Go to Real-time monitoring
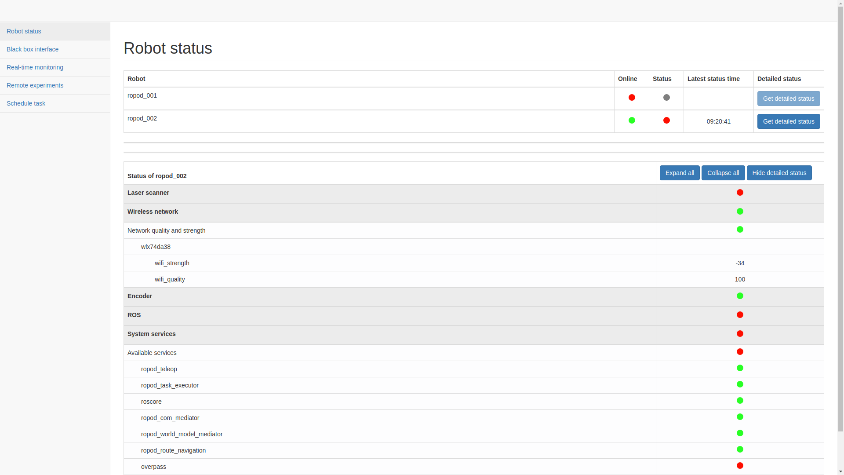Image resolution: width=844 pixels, height=475 pixels. [35, 67]
